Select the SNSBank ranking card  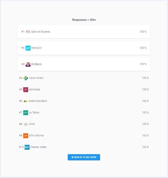click(84, 64)
